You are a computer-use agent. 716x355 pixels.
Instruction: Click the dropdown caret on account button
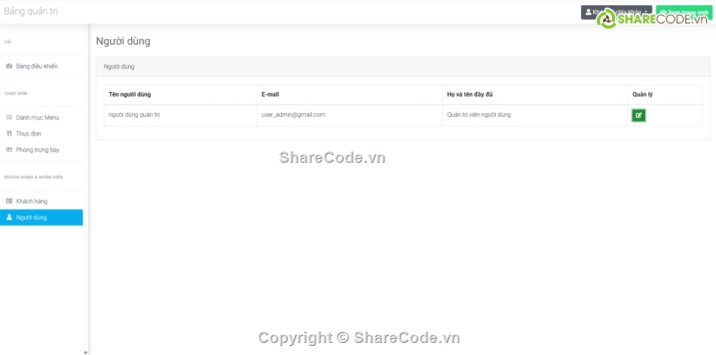[647, 12]
